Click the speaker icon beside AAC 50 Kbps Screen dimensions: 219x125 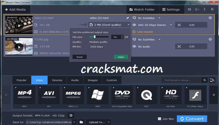click(134, 25)
